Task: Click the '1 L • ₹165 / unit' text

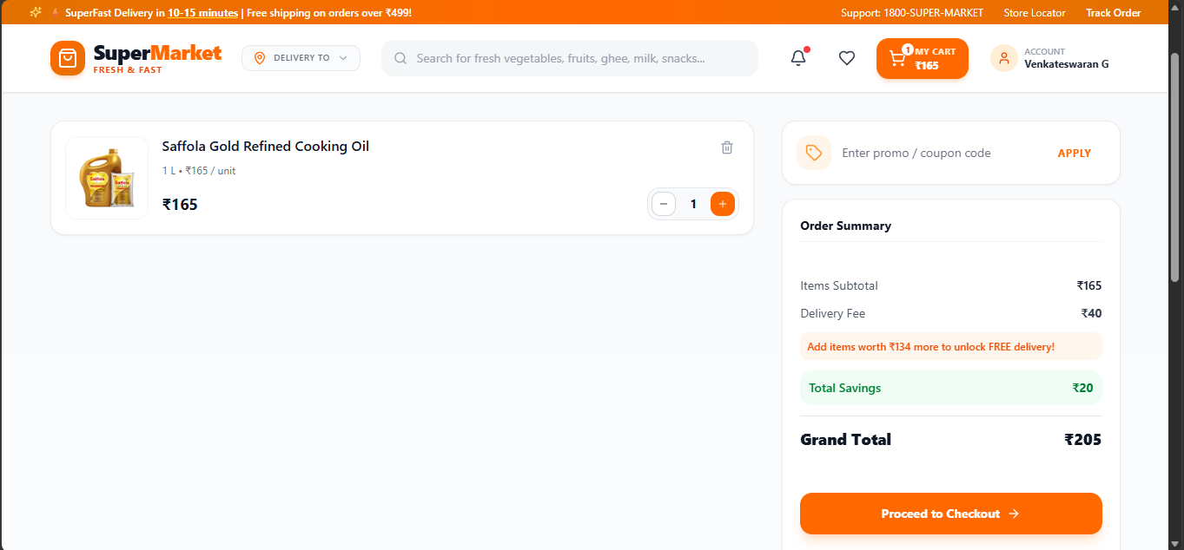Action: pos(199,171)
